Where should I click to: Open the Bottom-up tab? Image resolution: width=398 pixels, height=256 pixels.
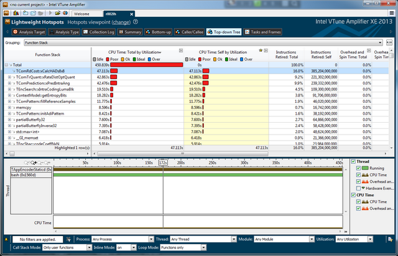coord(158,32)
